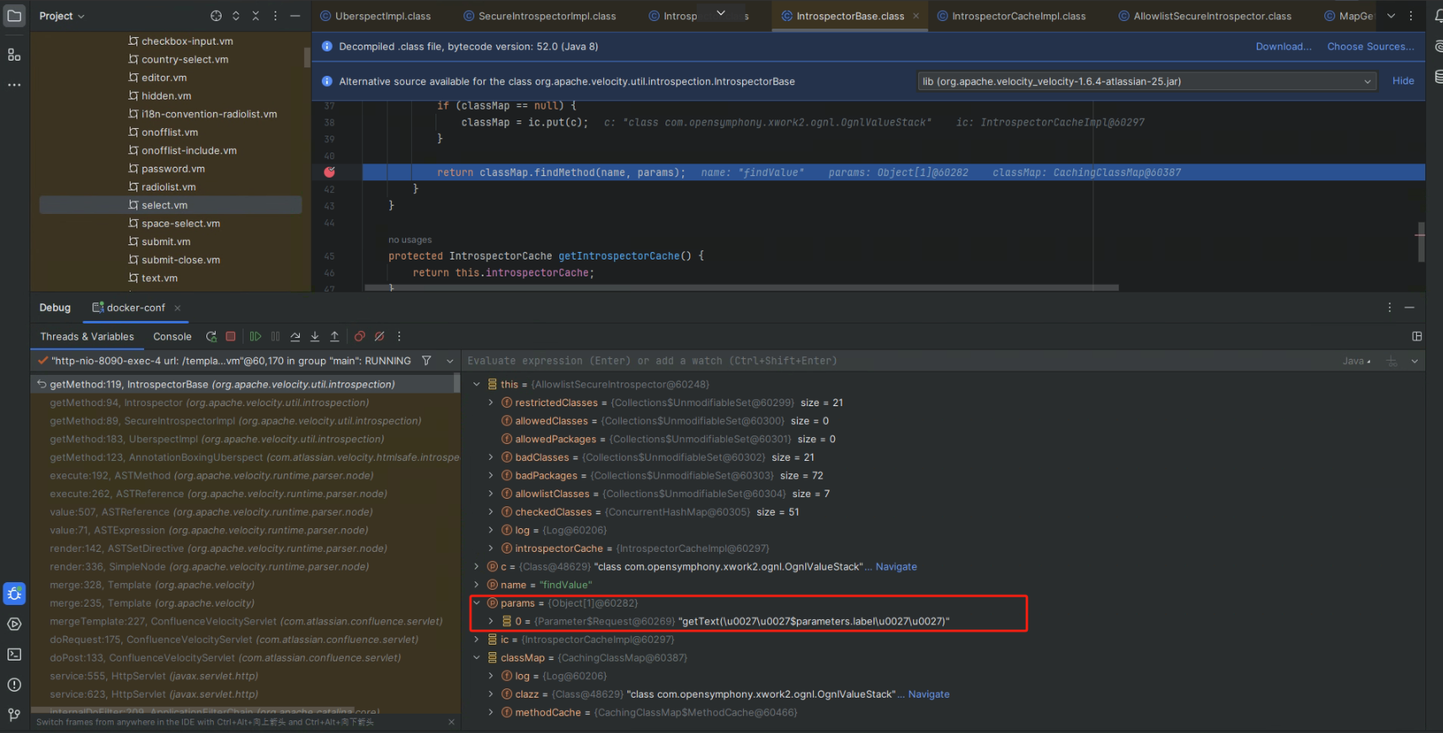Switch to IntrospectorCacheImpl.class tab

[1011, 16]
